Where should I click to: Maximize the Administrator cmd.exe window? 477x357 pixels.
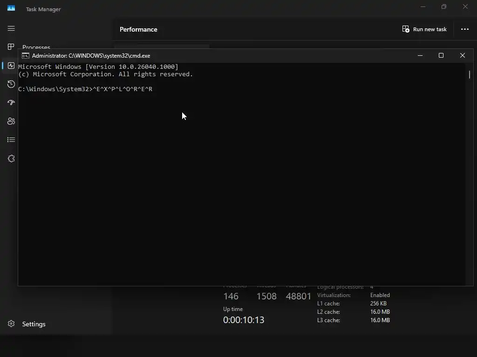pos(441,55)
